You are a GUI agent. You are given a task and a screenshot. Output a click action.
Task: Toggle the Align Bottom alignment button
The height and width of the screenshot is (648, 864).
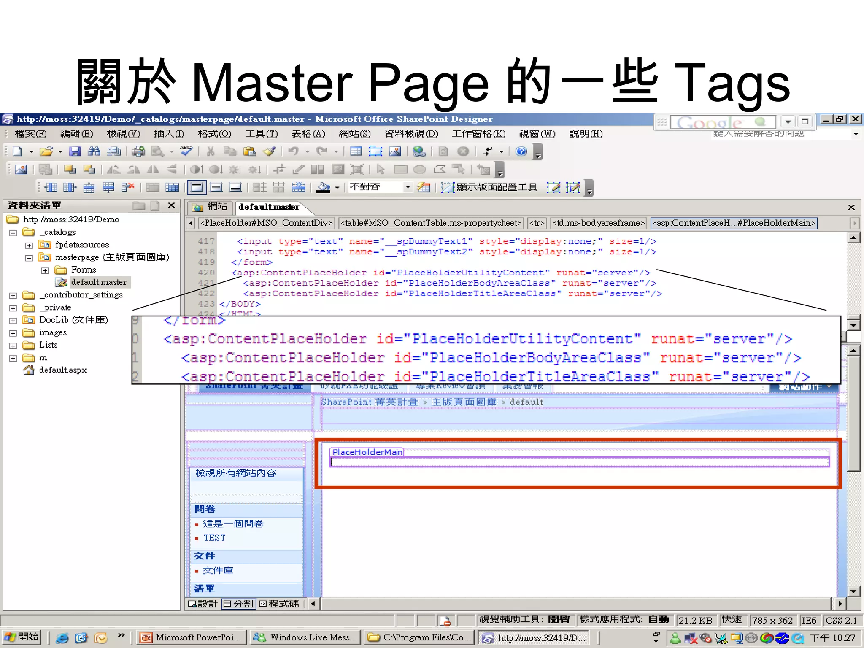[235, 187]
